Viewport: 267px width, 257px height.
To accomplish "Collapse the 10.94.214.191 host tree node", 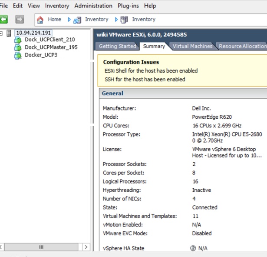I will pos(2,33).
